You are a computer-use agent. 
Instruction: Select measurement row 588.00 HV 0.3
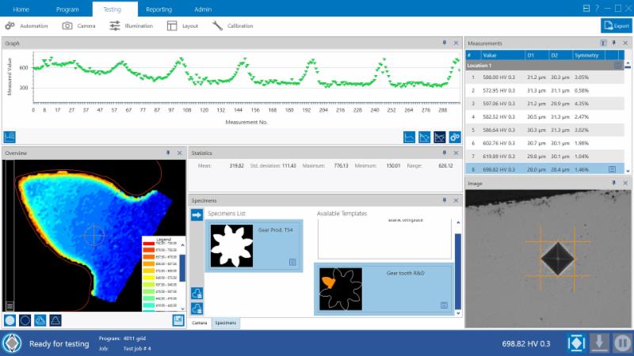pos(544,77)
